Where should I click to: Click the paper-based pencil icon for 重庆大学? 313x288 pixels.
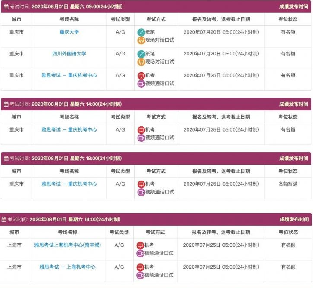(141, 32)
